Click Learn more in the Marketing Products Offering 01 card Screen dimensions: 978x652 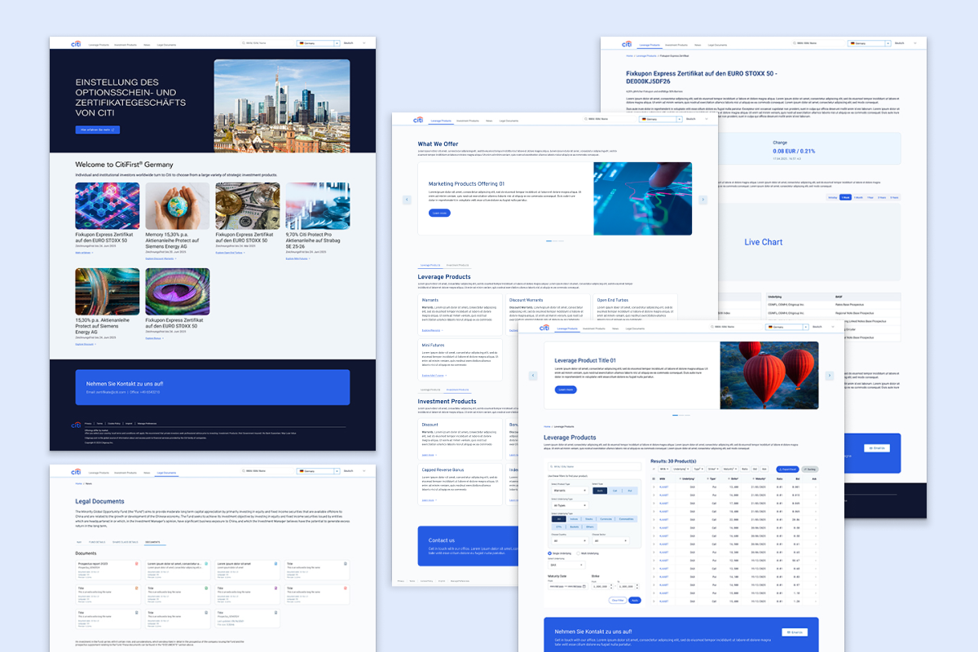(x=439, y=213)
